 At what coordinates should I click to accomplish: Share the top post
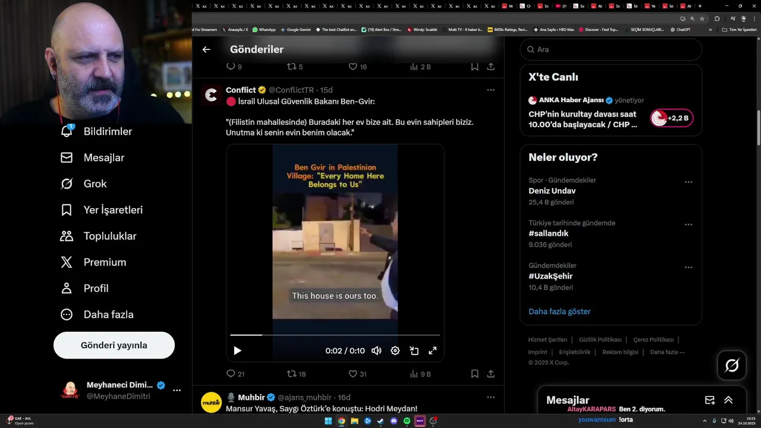(490, 67)
